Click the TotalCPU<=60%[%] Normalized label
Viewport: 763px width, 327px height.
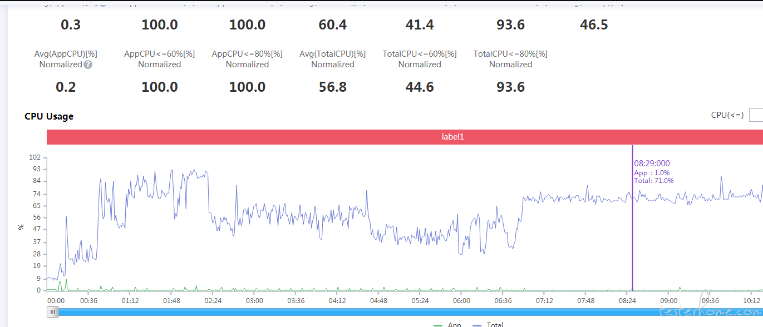tap(420, 59)
